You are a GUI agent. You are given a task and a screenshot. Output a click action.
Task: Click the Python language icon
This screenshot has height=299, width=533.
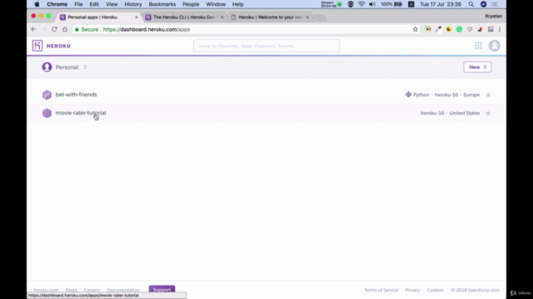tap(408, 95)
